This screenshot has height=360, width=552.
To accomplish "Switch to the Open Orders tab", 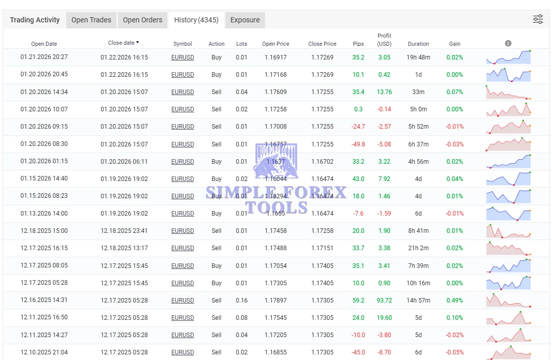I will coord(142,20).
